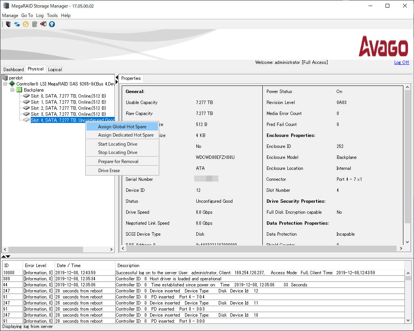Choose Drive Erase from context menu
This screenshot has height=331, width=414.
[x=122, y=171]
